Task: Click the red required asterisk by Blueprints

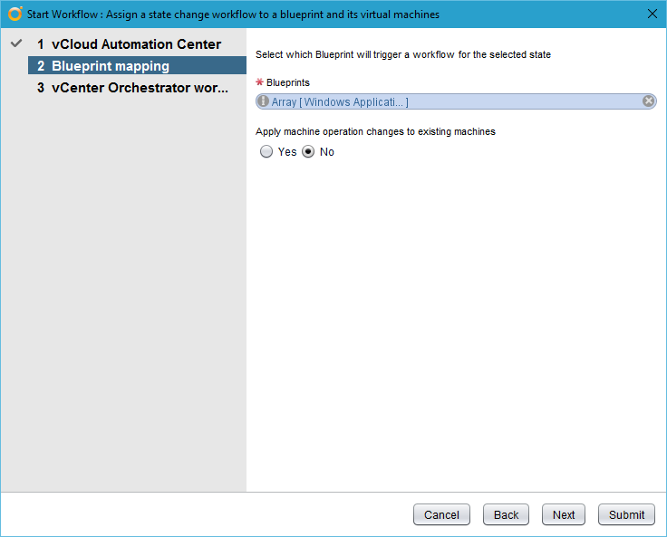Action: click(259, 82)
